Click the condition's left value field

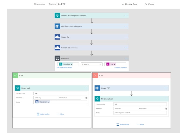[68, 64]
